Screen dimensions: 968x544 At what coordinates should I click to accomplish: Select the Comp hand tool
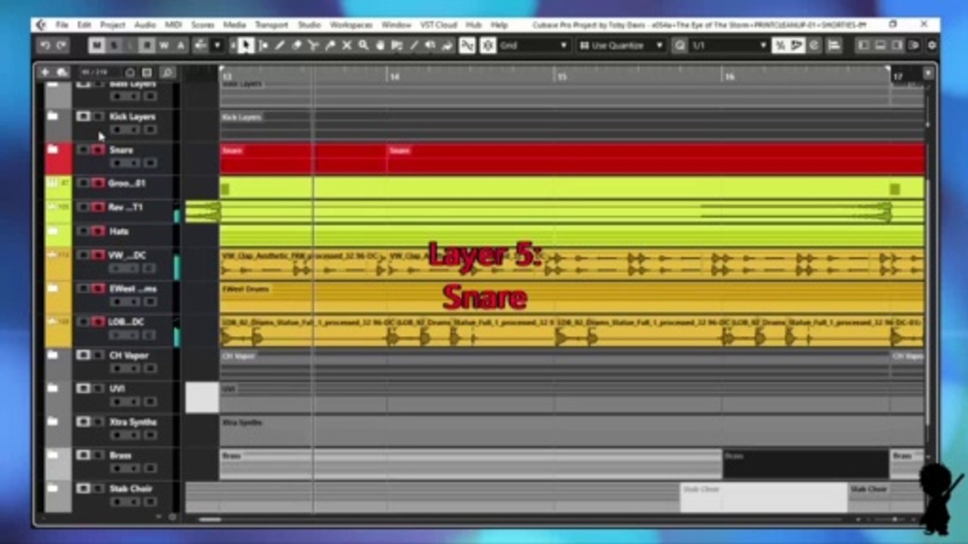380,45
